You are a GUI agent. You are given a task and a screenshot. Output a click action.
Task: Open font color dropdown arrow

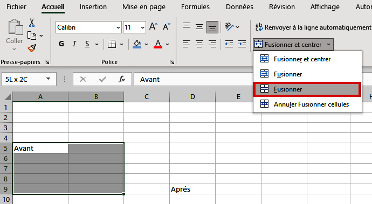(x=168, y=44)
